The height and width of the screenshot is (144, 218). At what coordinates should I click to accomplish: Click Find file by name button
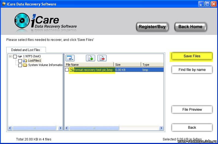pos(192,70)
